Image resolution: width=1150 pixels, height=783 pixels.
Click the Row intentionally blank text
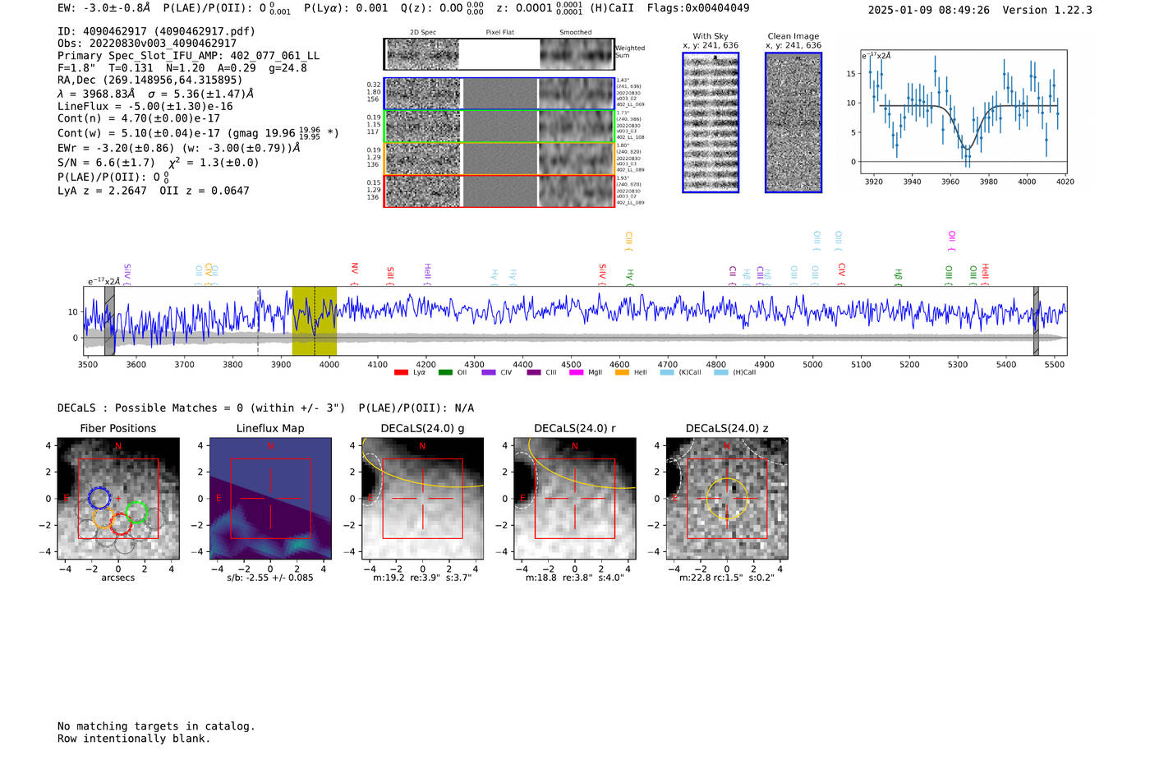134,739
